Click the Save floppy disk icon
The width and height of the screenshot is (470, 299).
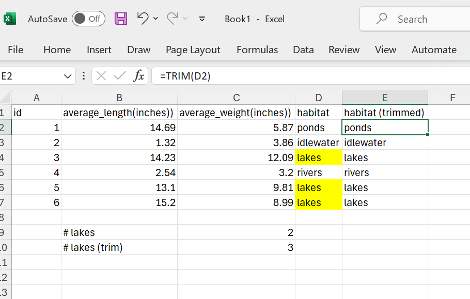pyautogui.click(x=120, y=19)
